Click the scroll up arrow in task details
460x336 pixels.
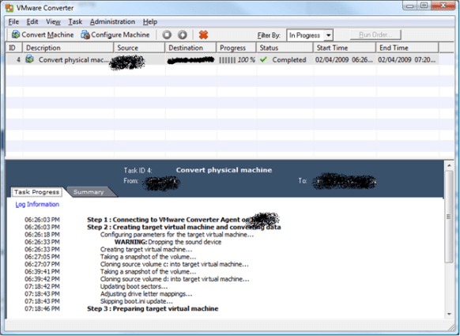pos(449,165)
